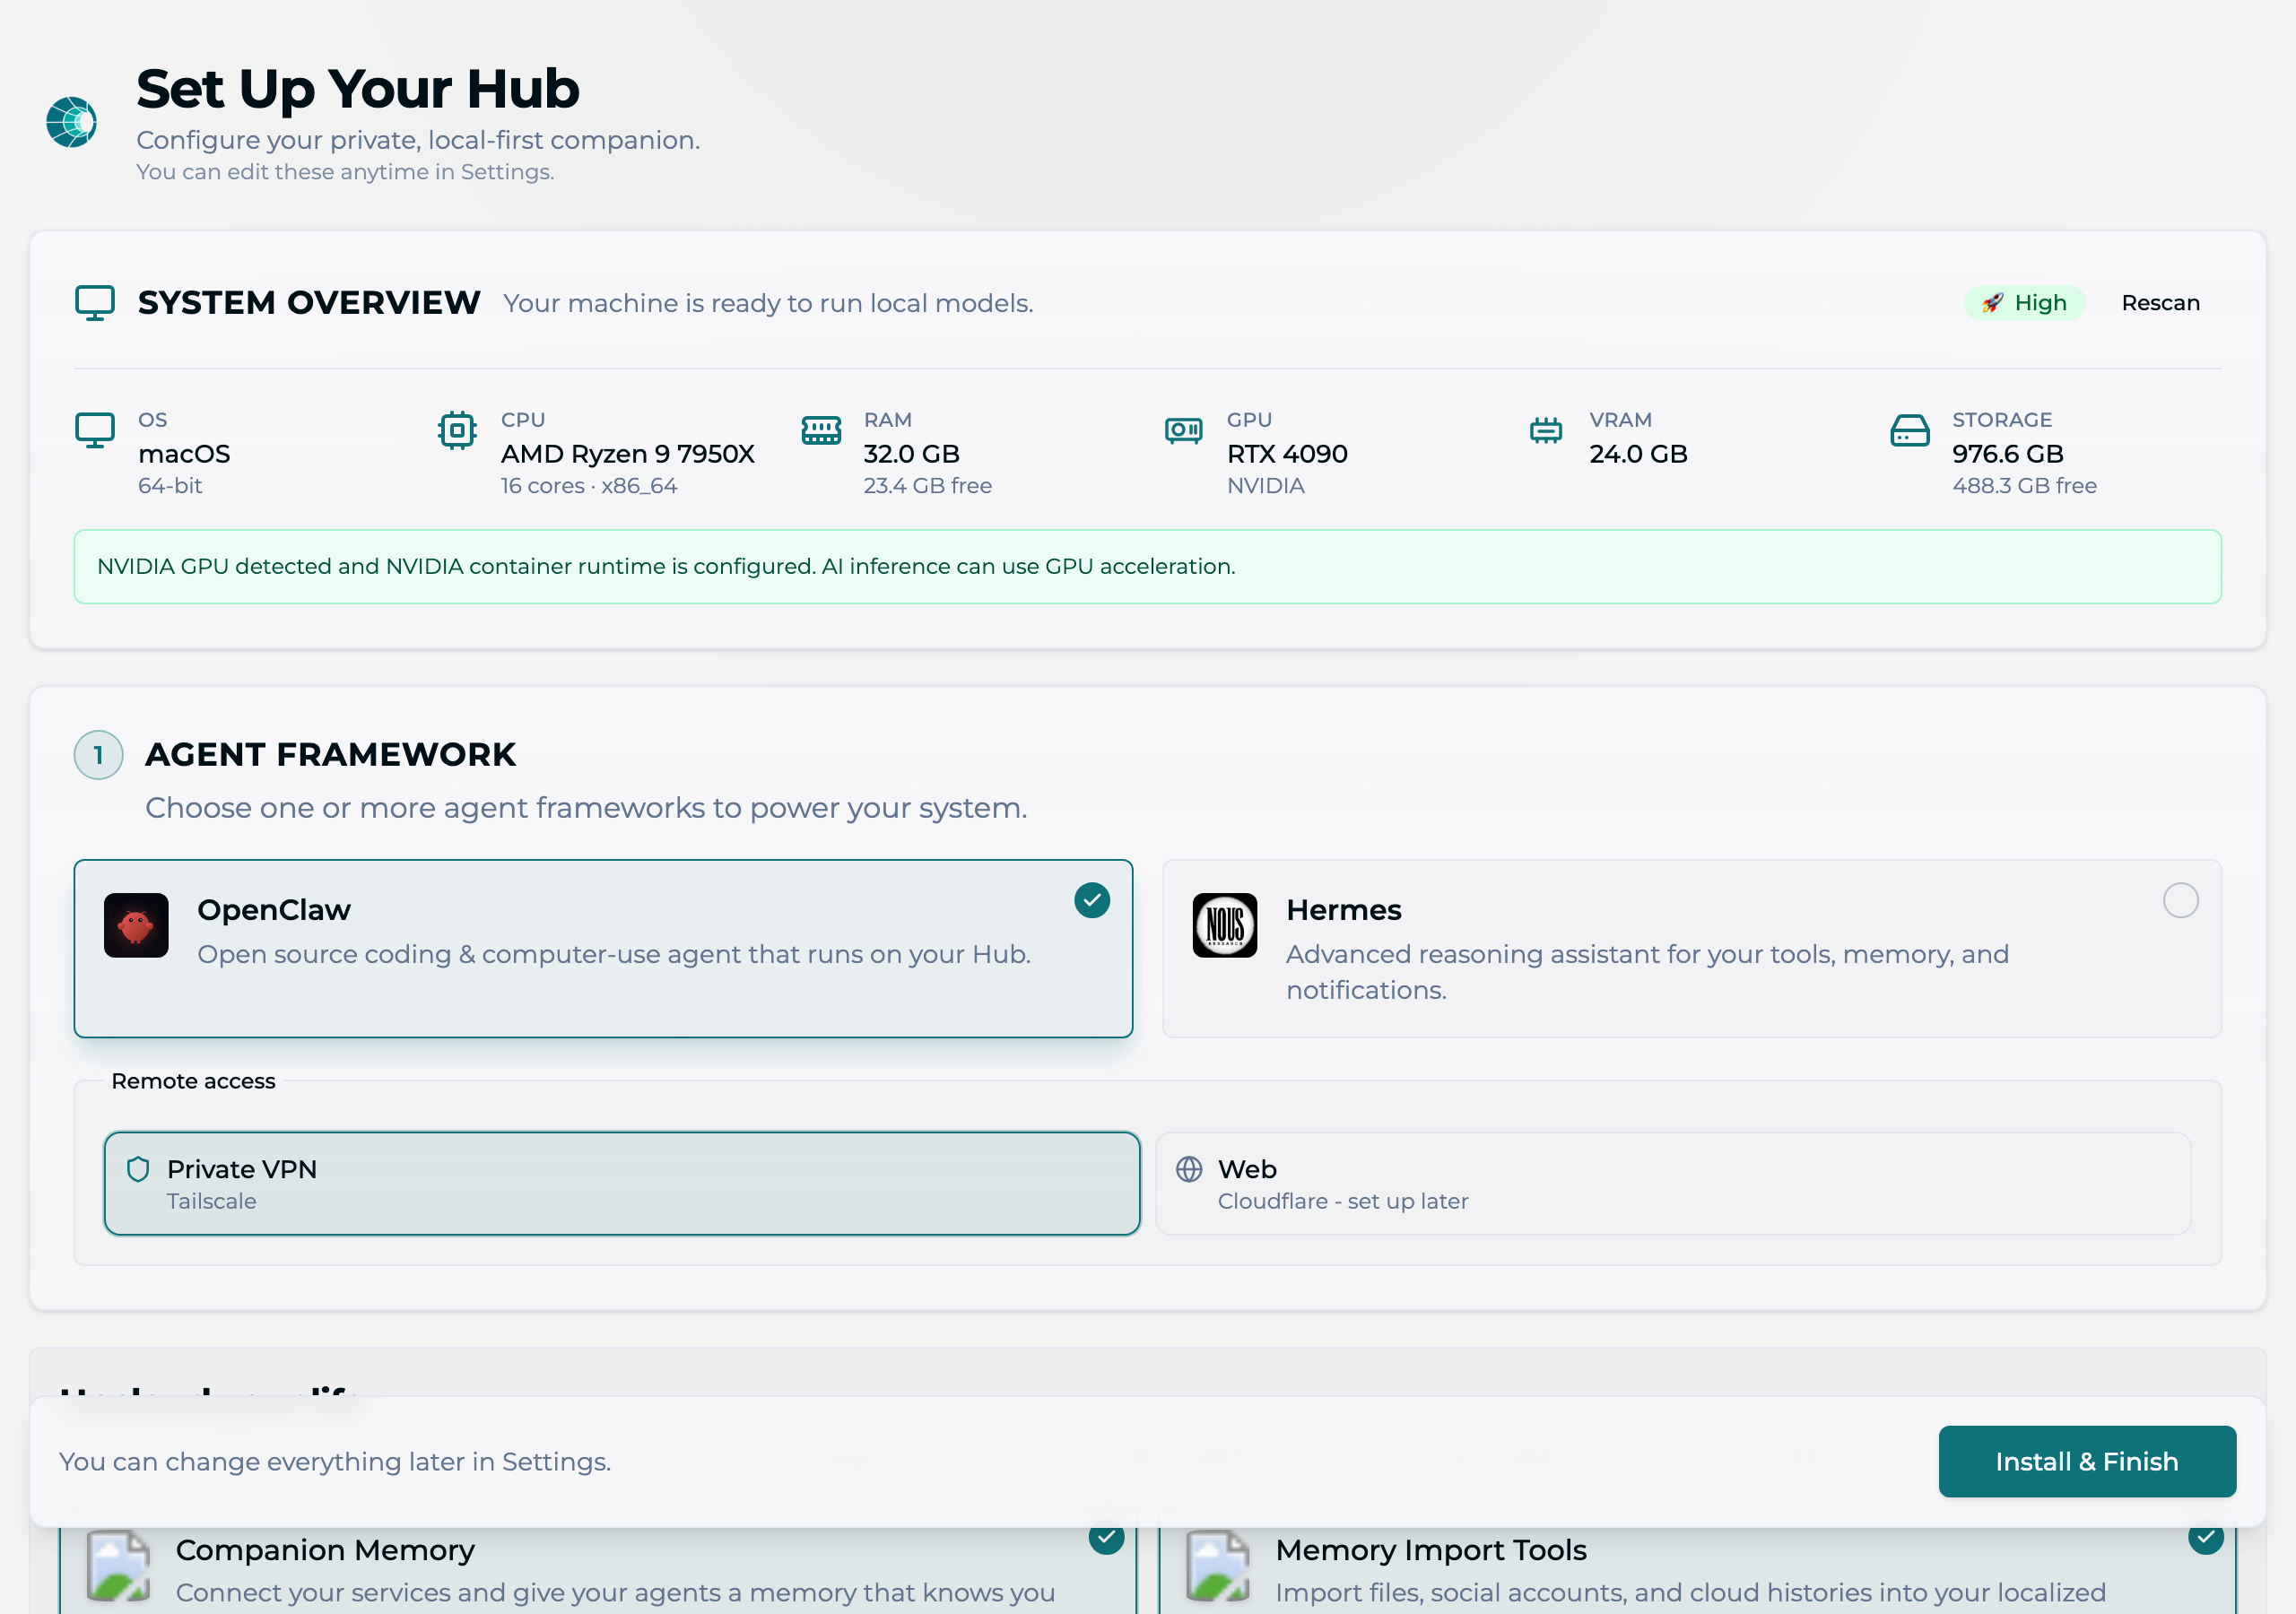Screen dimensions: 2296x1614
Task: Click the 16 cores x86_64 text
Action: (589, 486)
